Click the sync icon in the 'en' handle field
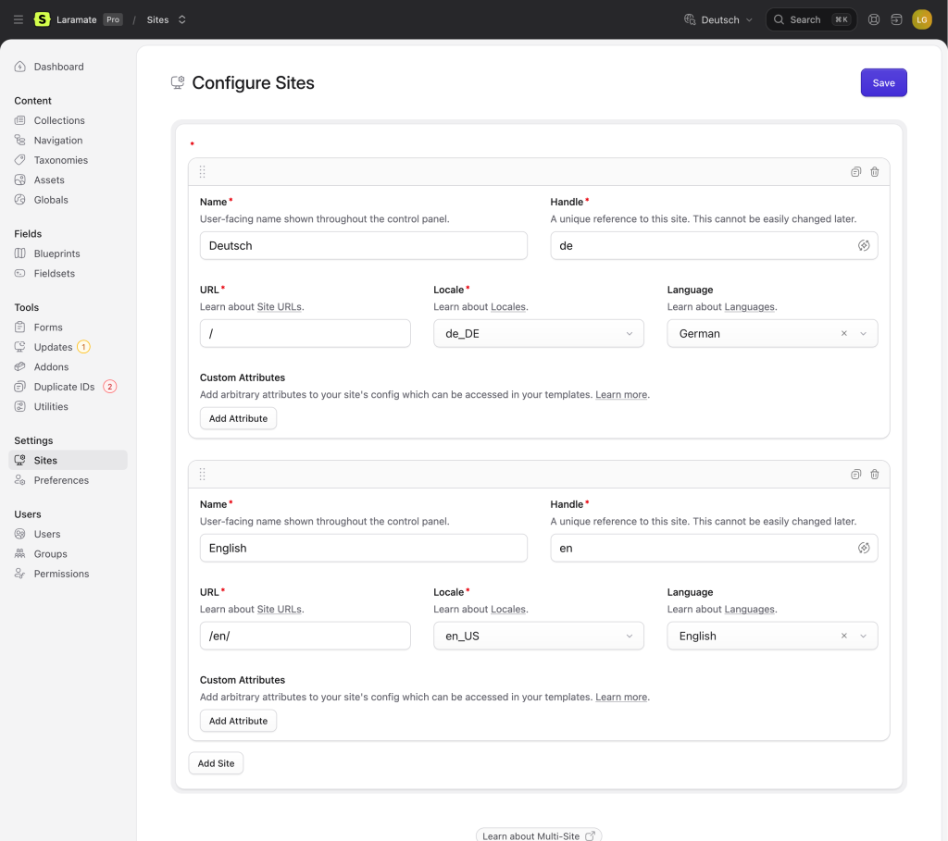This screenshot has width=948, height=841. coord(863,549)
